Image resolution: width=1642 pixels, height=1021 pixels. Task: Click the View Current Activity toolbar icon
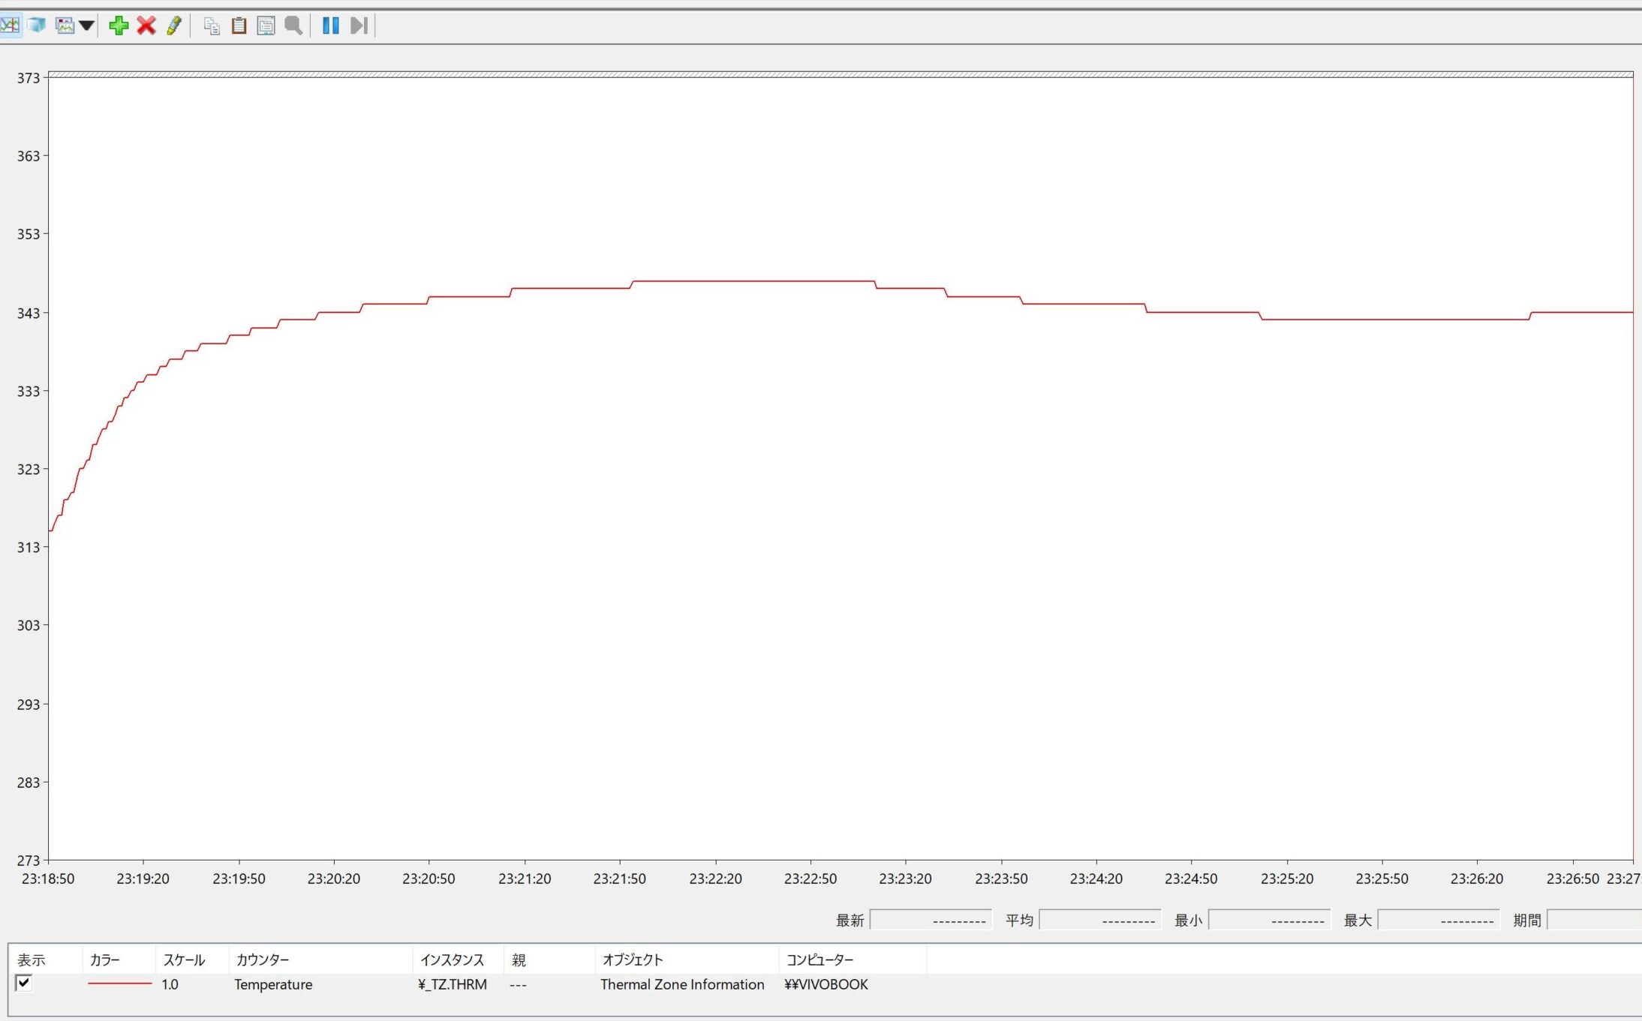coord(10,26)
